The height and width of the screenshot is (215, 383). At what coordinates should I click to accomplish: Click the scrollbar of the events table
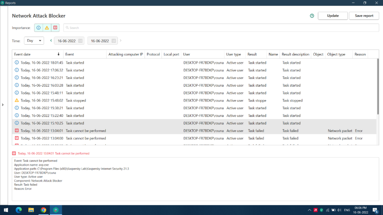[378, 87]
